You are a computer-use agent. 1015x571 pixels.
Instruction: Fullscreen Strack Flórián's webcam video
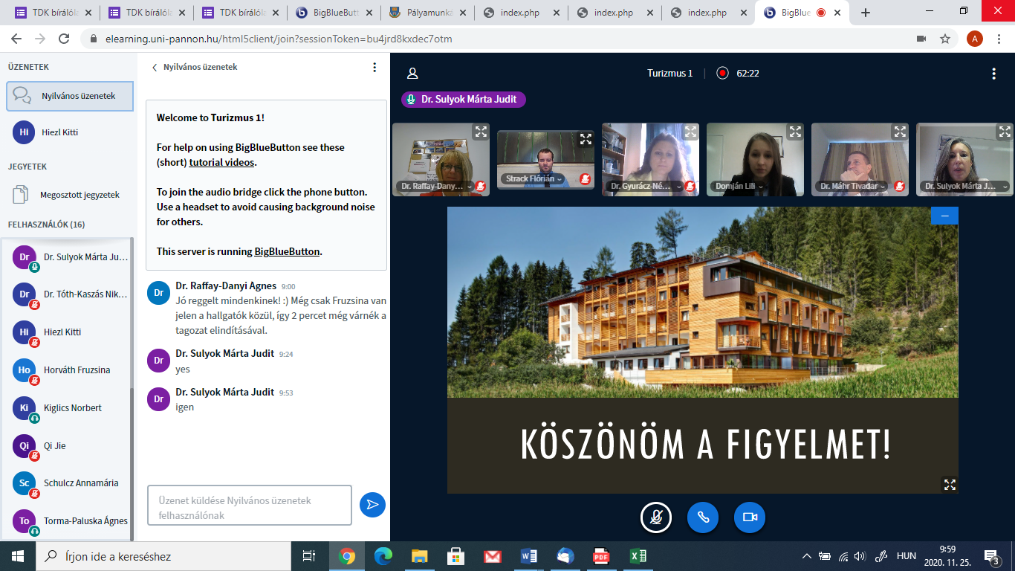pos(586,139)
